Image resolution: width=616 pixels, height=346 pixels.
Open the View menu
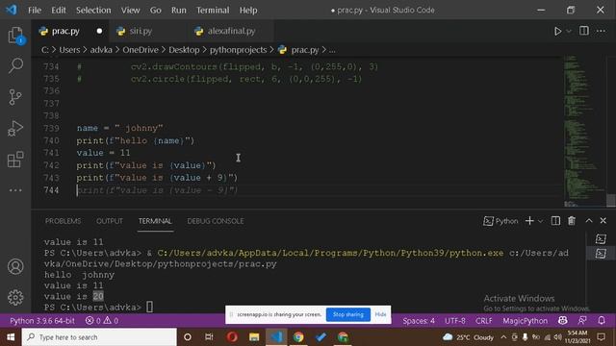click(x=130, y=11)
